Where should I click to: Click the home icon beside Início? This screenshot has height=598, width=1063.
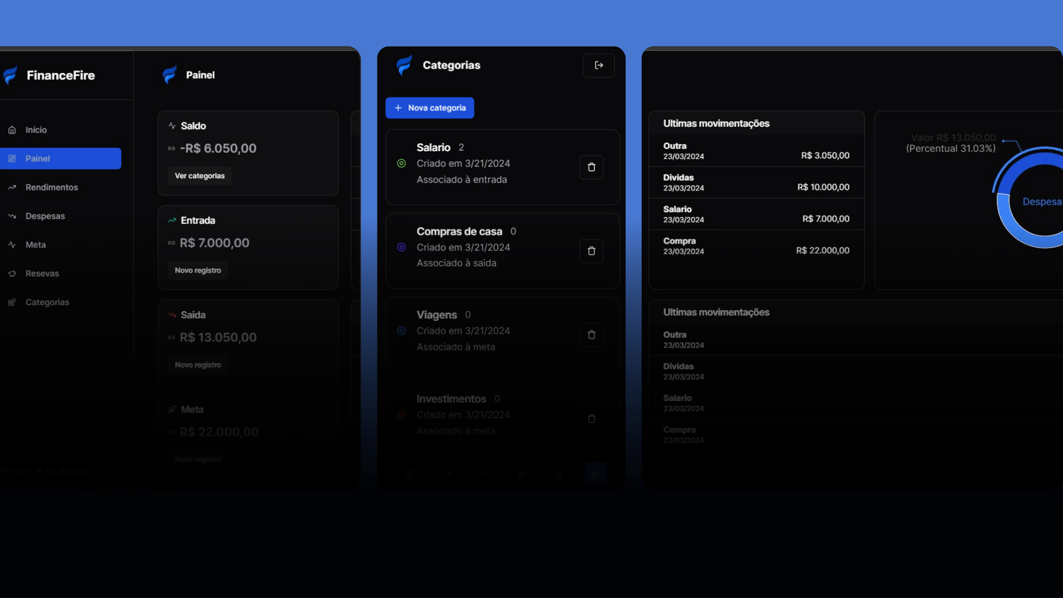12,130
